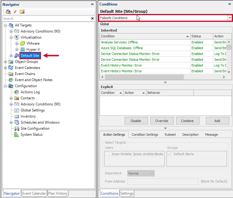Expand the Contacts tree node
233x198 pixels.
click(11, 98)
